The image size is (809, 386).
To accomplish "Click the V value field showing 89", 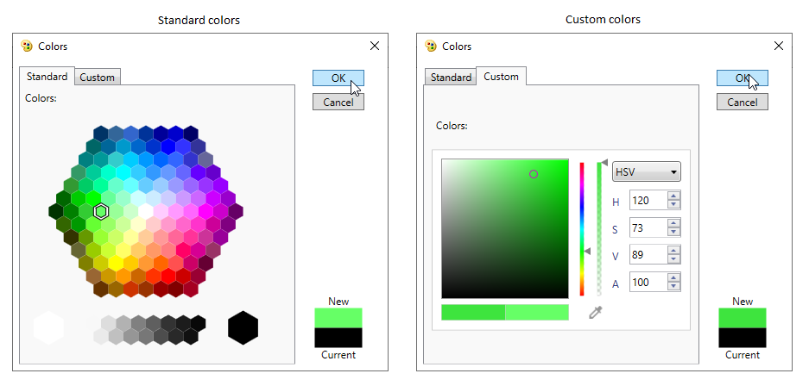I will click(x=648, y=255).
